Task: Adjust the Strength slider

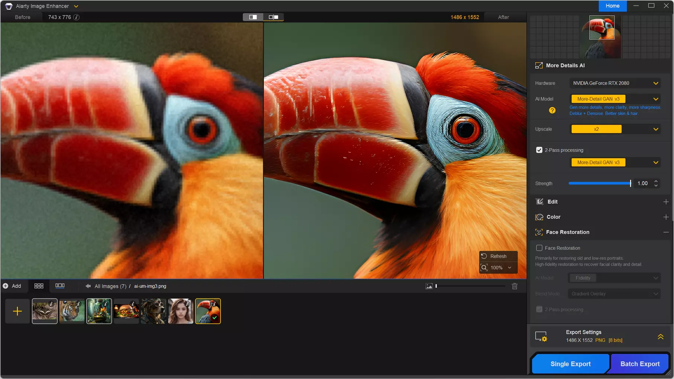Action: 600,183
